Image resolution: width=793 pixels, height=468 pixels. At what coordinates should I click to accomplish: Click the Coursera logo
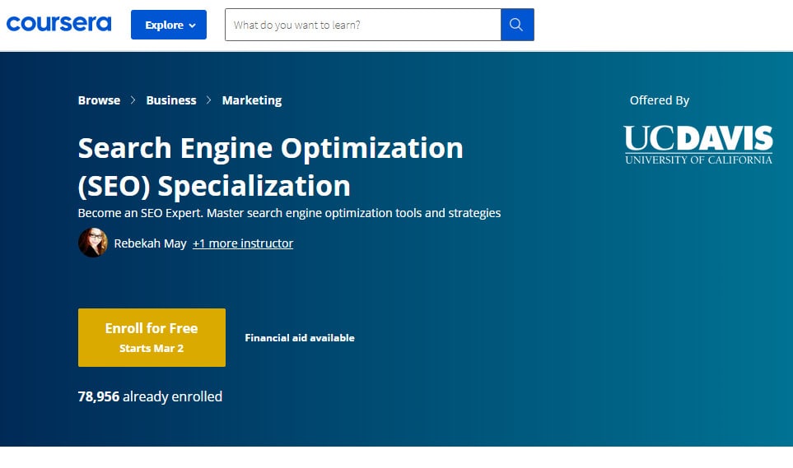(x=58, y=24)
